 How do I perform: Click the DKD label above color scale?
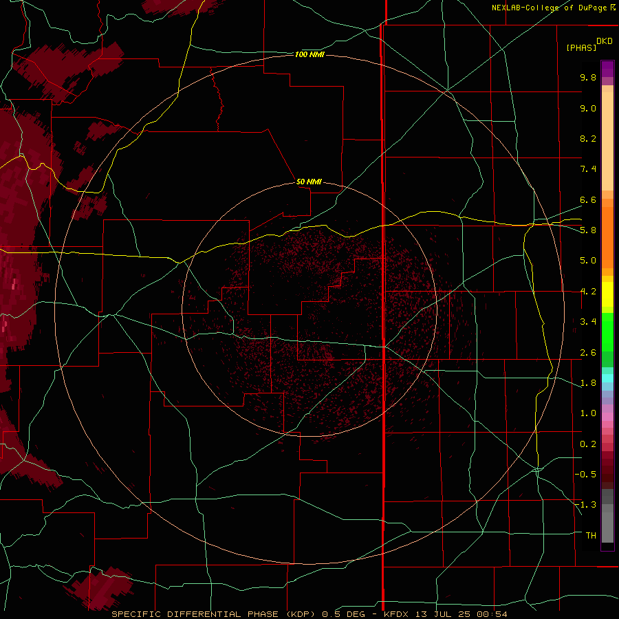(x=605, y=41)
